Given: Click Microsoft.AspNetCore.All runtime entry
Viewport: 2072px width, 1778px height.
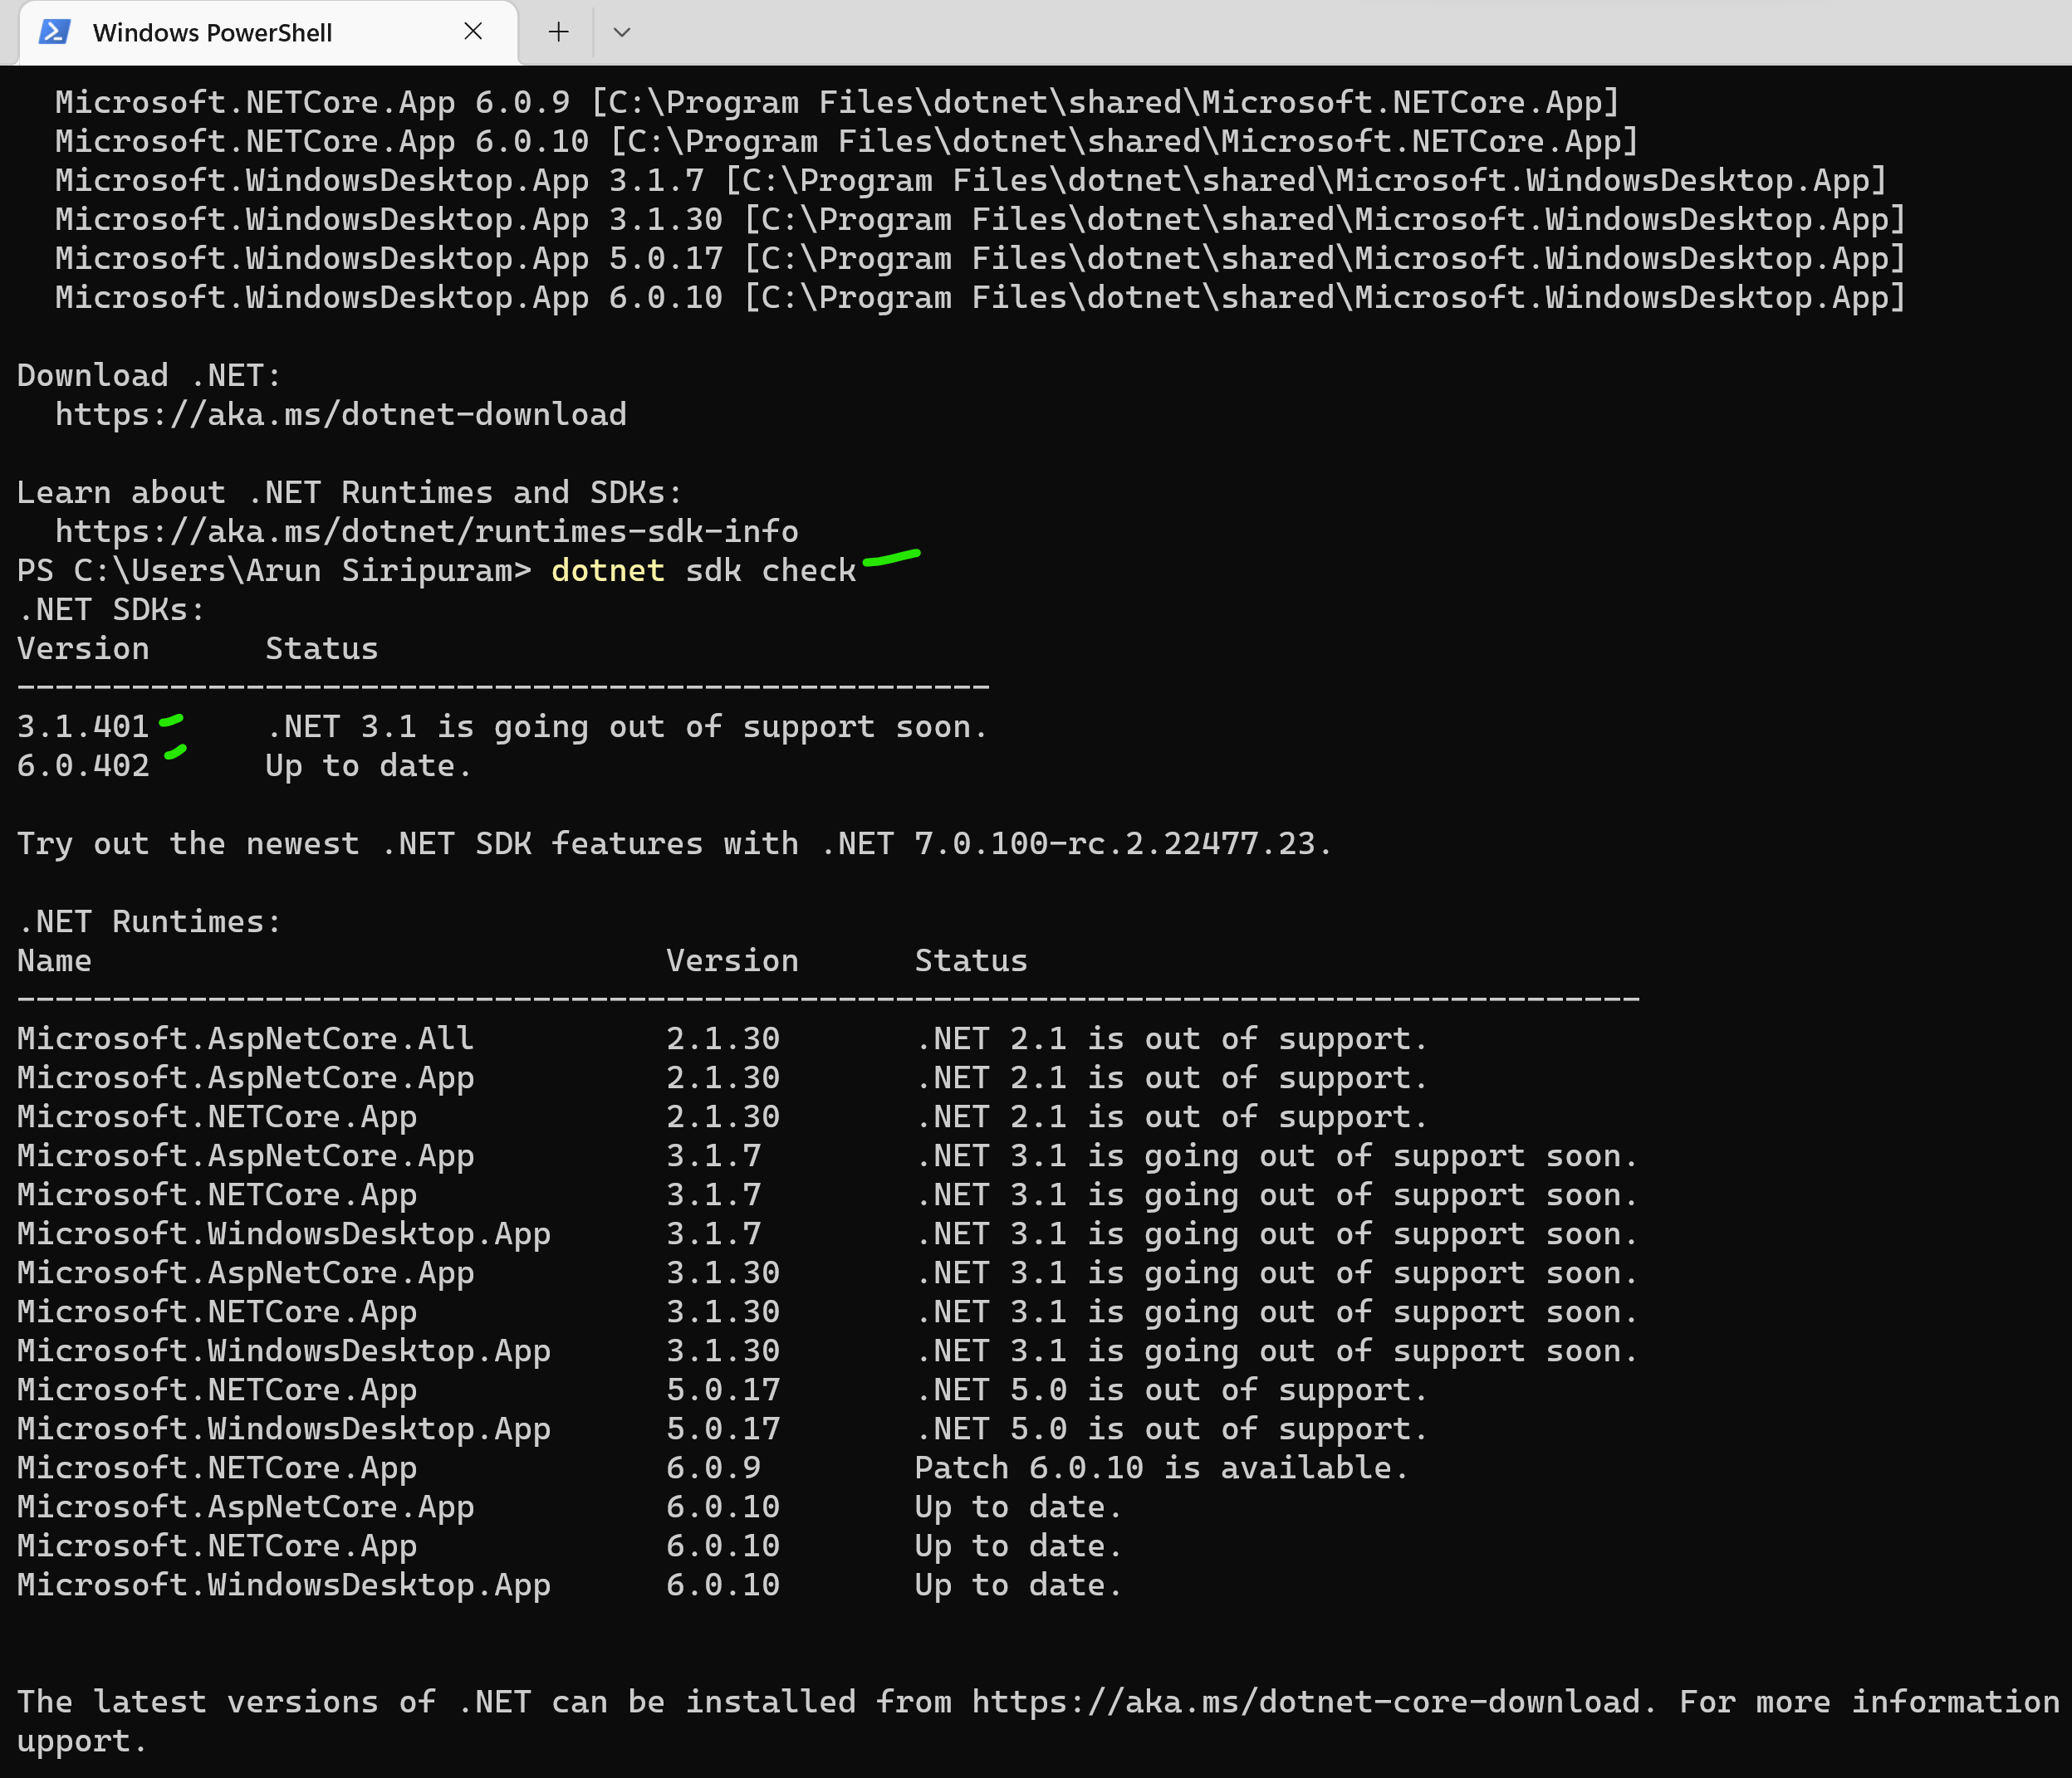Looking at the screenshot, I should click(x=244, y=1038).
